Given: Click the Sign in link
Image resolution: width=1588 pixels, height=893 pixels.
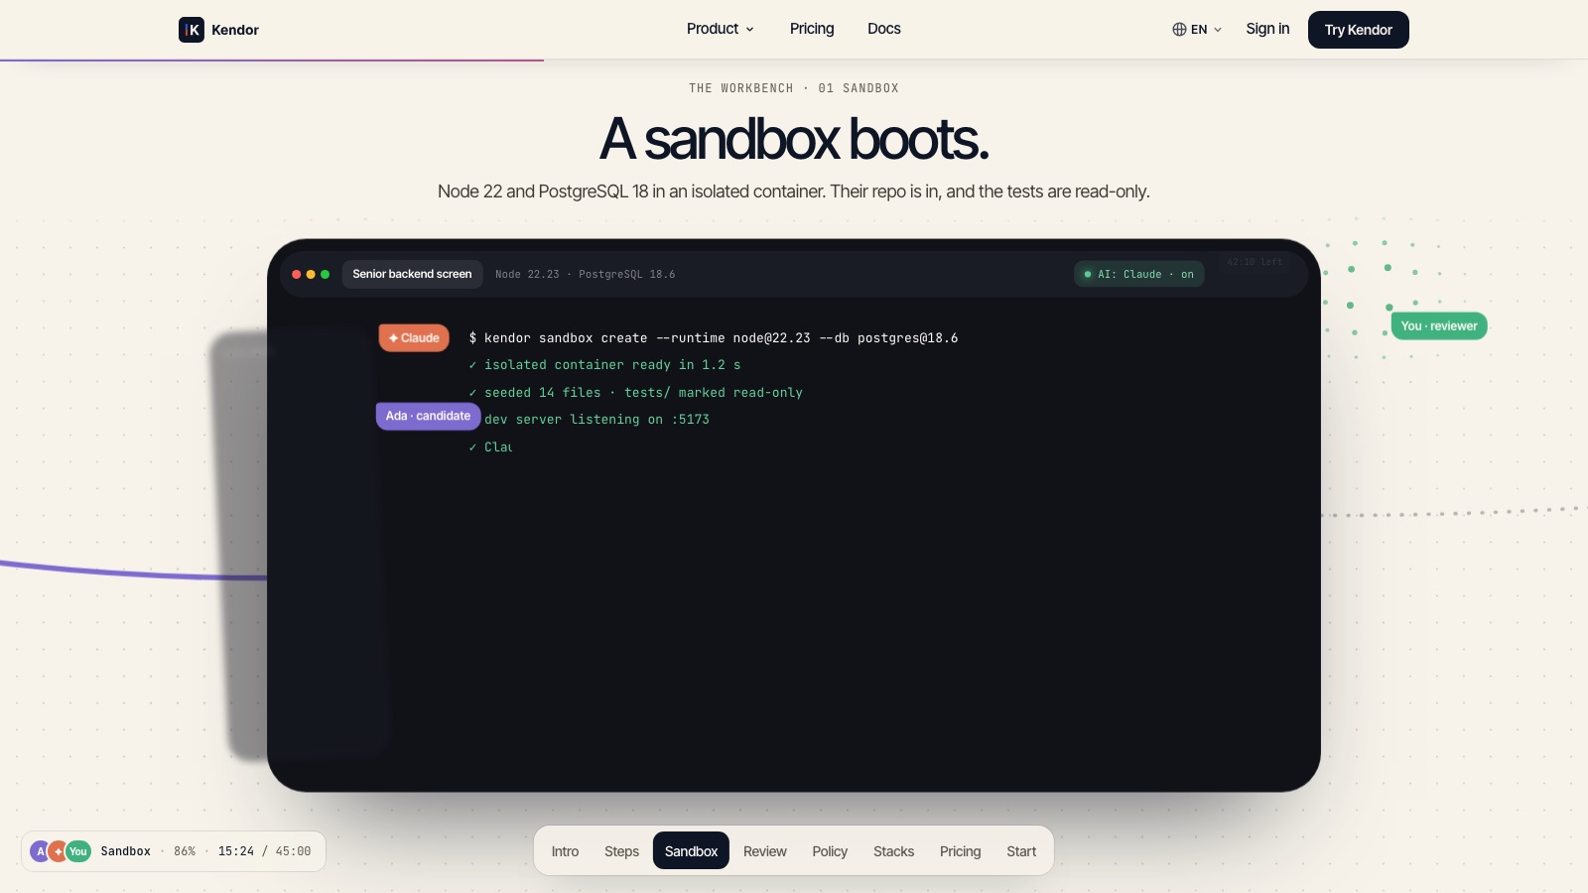Looking at the screenshot, I should coord(1267,29).
